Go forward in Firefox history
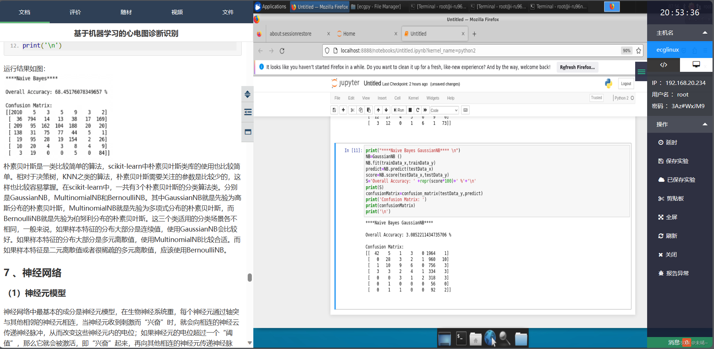Screen dimensions: 714x349 coord(271,51)
